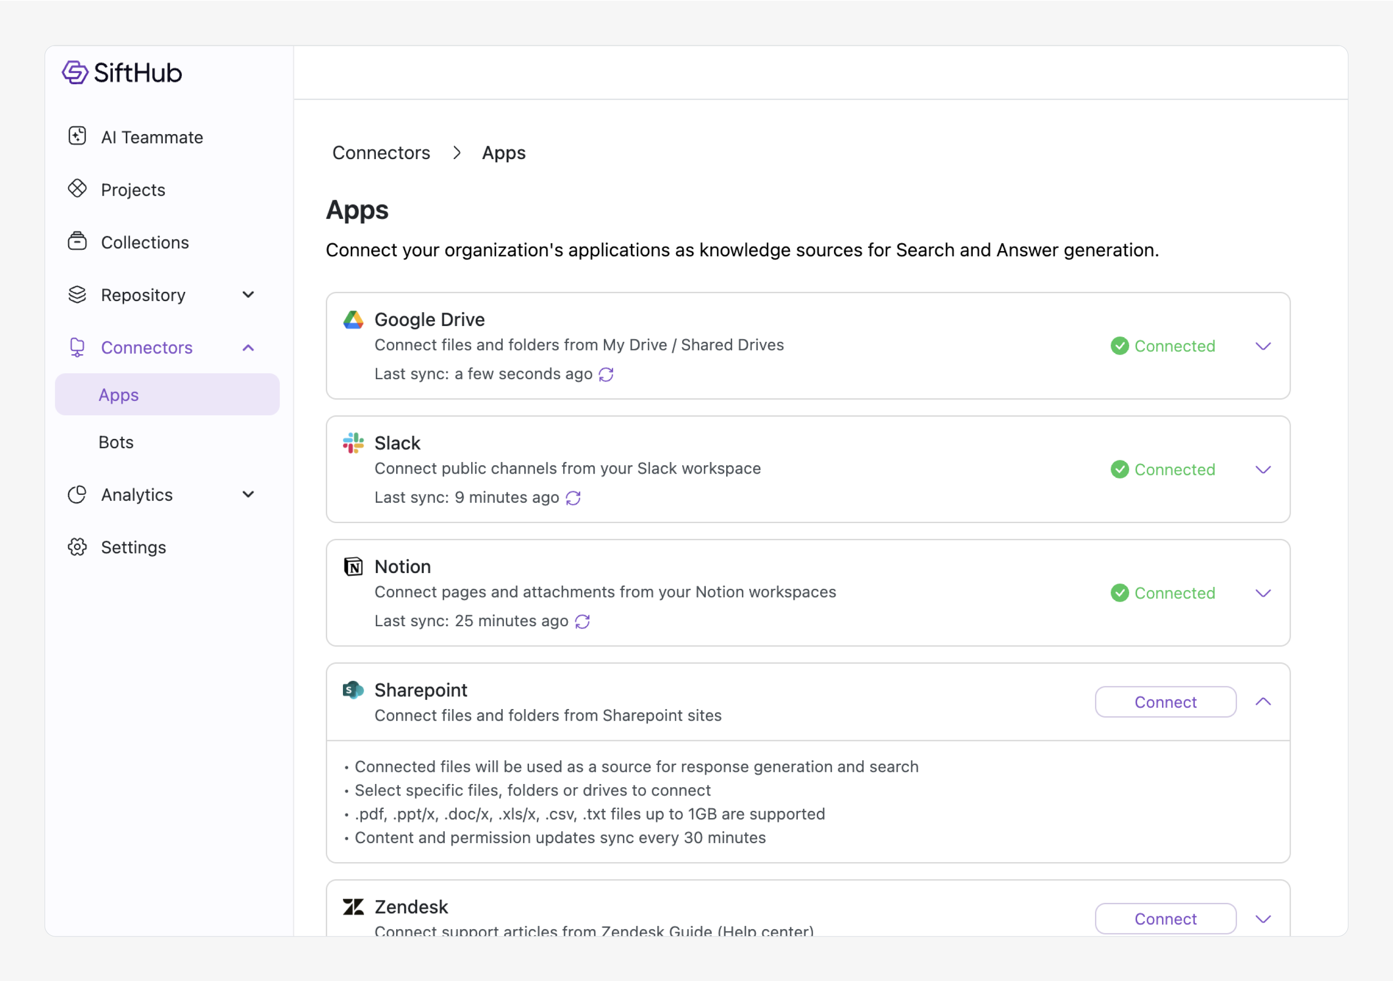Expand the Analytics sidebar section
This screenshot has width=1393, height=981.
(248, 495)
